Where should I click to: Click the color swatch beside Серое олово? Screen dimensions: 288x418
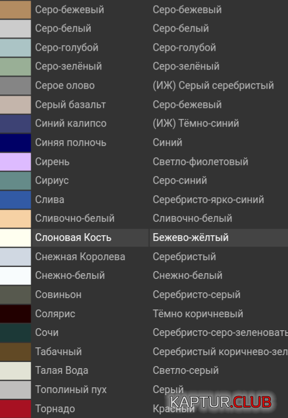click(16, 86)
